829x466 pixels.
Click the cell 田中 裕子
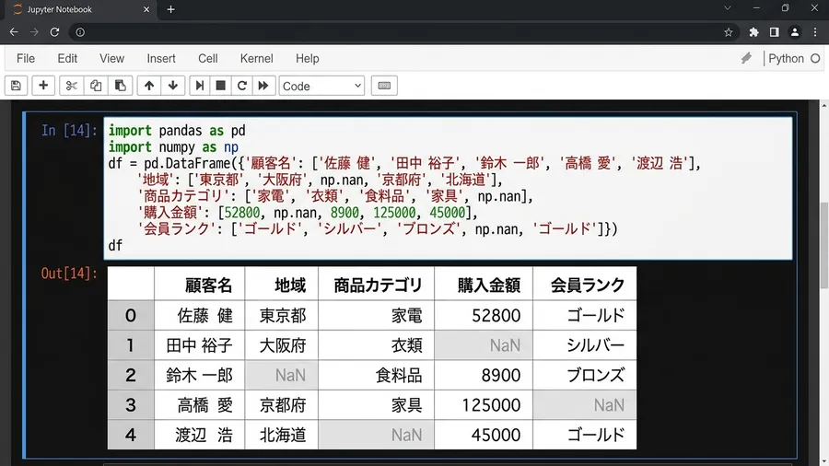199,345
